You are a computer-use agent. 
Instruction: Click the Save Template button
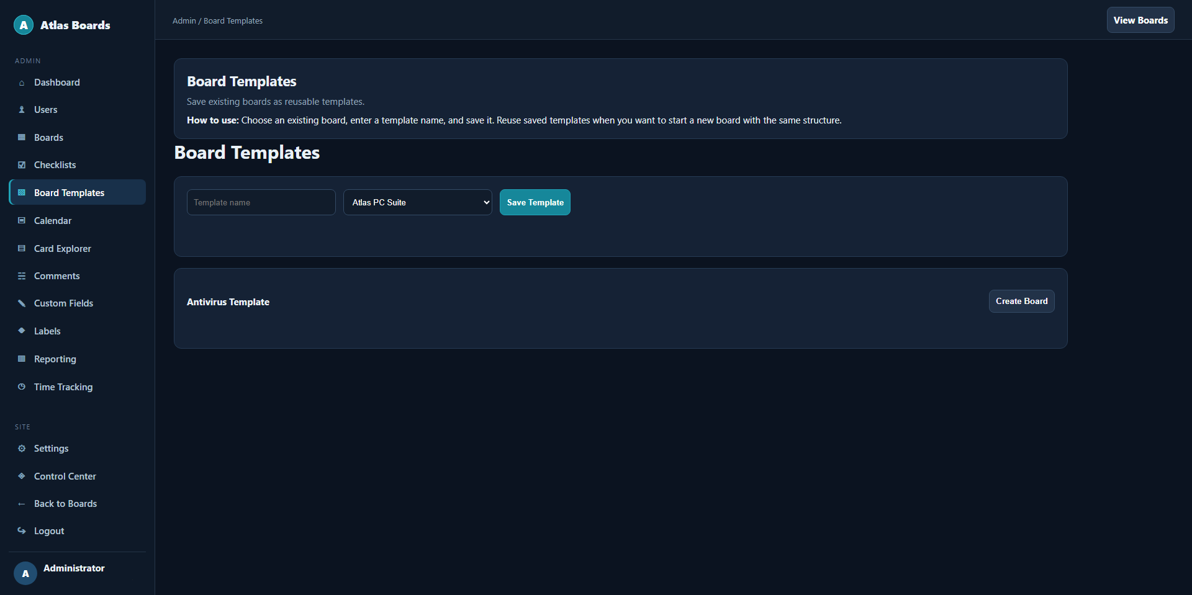(535, 202)
